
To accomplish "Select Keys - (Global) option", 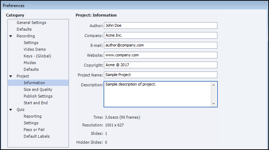I will point(37,56).
